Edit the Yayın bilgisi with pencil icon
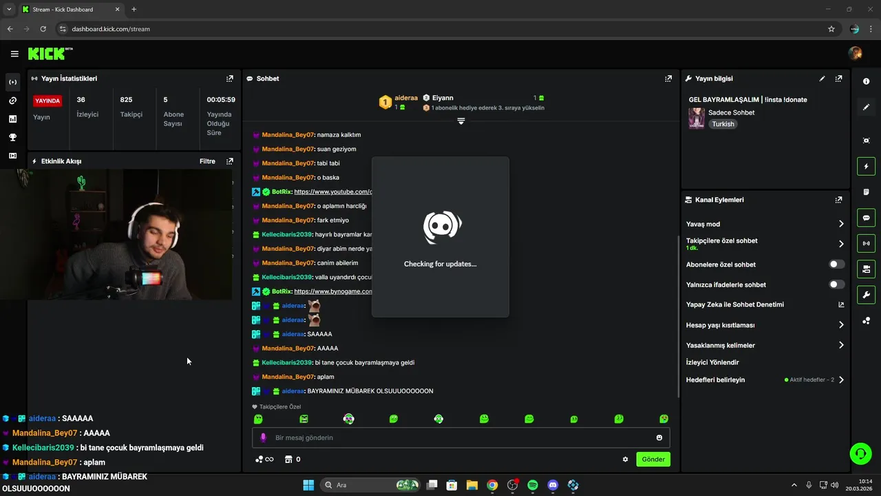881x496 pixels. (x=822, y=79)
